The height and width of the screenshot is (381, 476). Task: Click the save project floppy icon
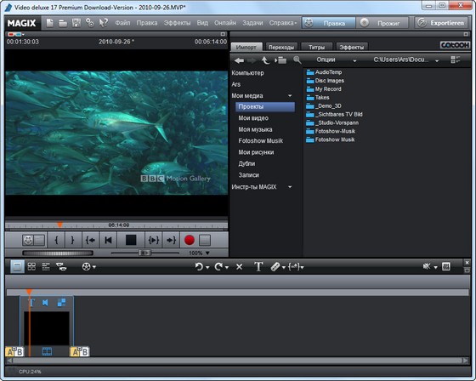pyautogui.click(x=76, y=23)
